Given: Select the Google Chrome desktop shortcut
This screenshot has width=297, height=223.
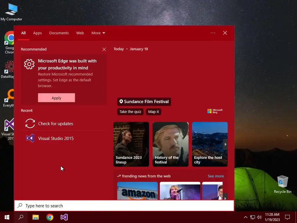Looking at the screenshot, I should [9, 42].
